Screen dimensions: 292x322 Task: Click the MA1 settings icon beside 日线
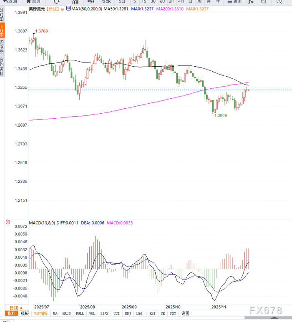point(68,9)
